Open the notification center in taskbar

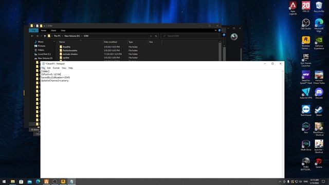[x=323, y=181]
